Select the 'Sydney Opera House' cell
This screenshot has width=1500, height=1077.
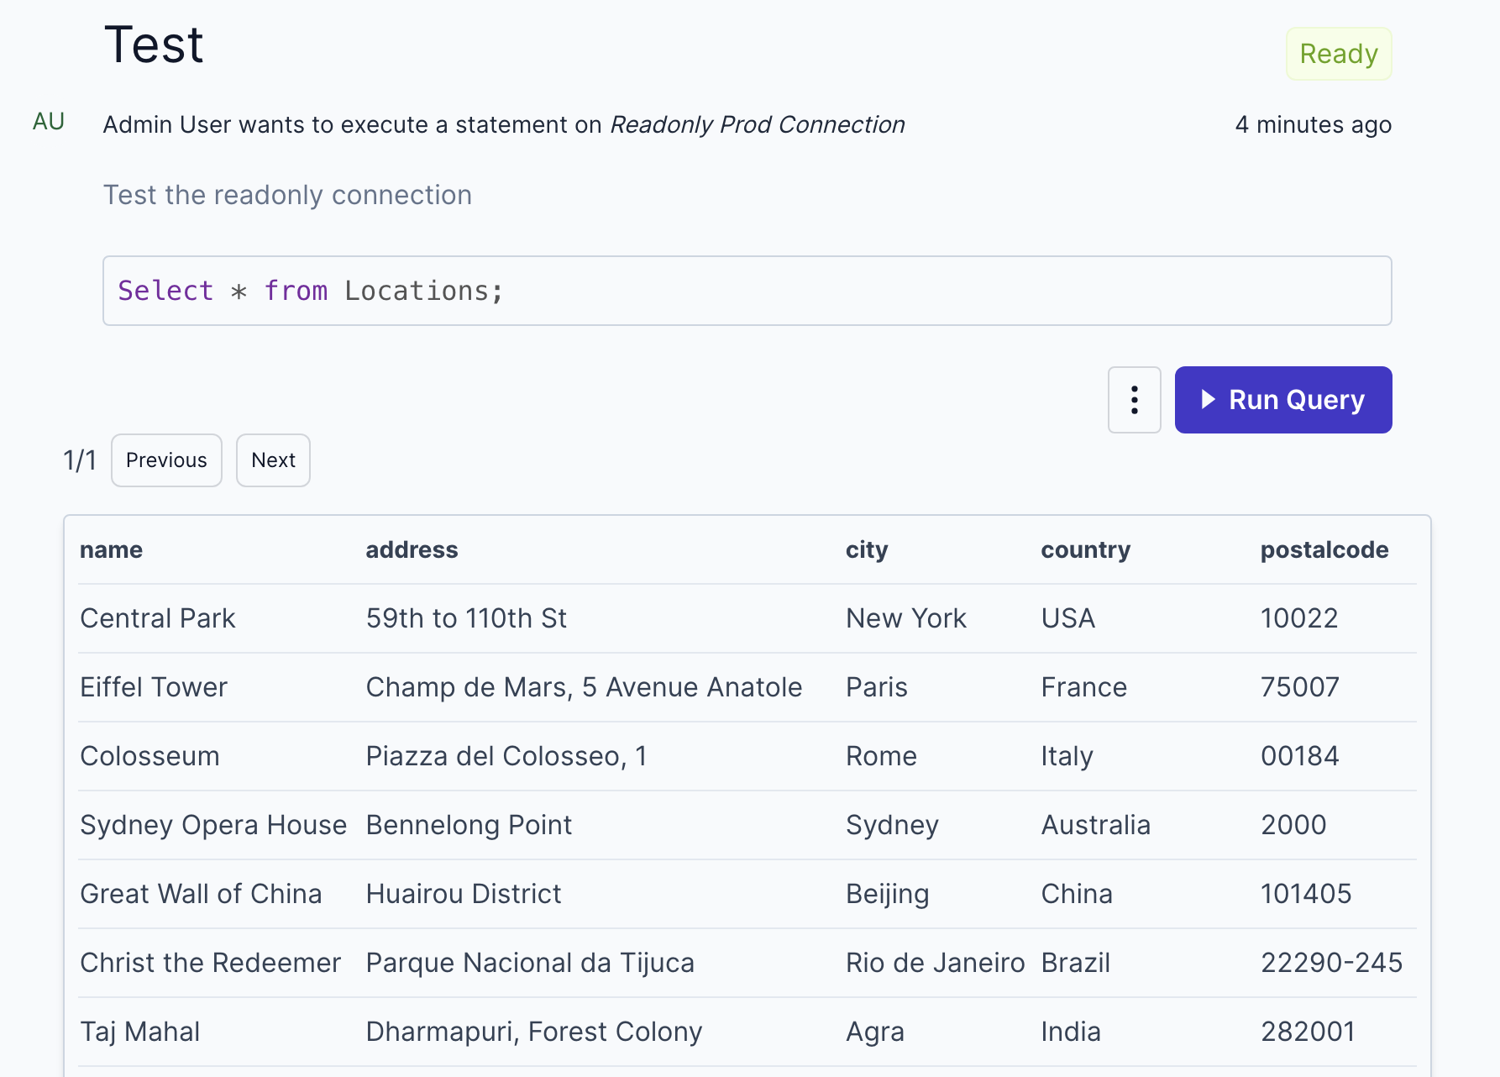[213, 825]
